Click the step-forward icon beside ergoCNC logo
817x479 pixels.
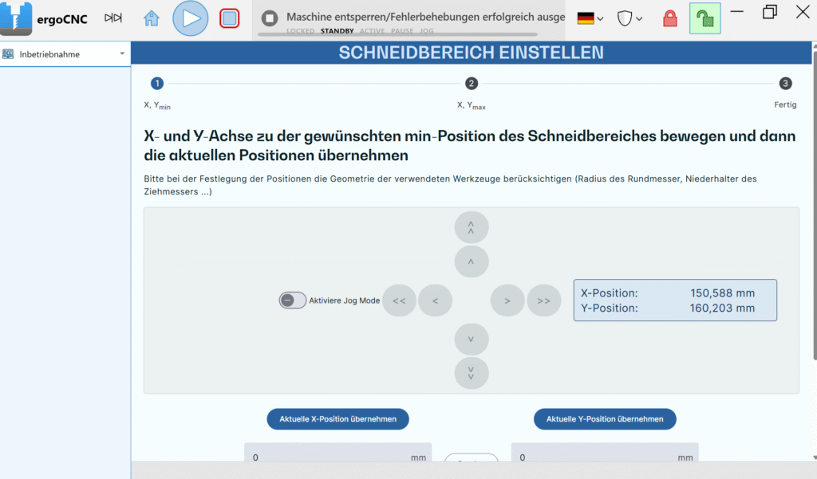(114, 18)
